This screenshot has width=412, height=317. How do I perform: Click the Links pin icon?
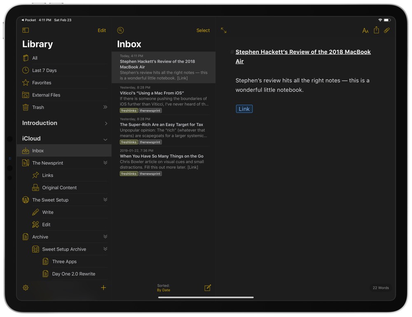(x=35, y=175)
